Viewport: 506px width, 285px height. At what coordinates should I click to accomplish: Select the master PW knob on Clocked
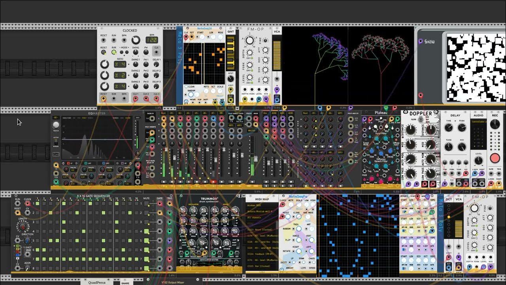tap(146, 52)
